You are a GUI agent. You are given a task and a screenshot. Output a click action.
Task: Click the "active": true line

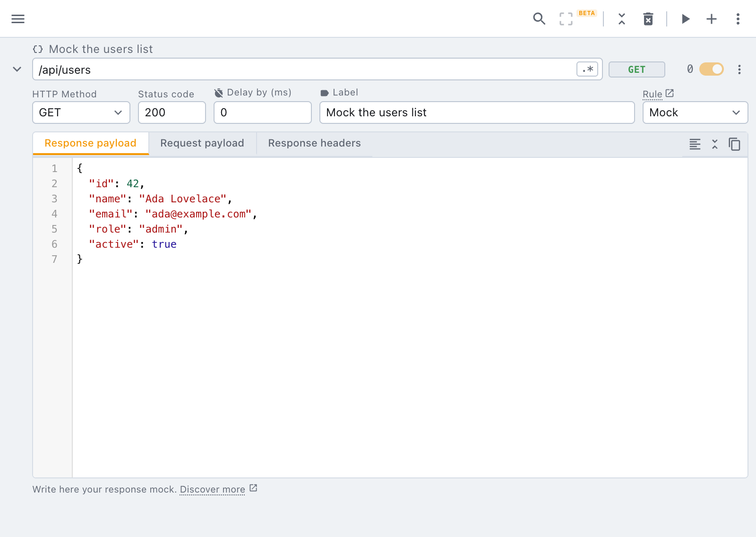pos(133,244)
